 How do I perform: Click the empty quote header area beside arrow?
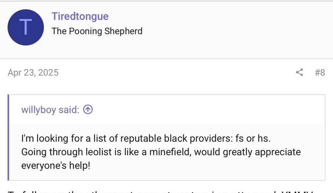[208, 109]
